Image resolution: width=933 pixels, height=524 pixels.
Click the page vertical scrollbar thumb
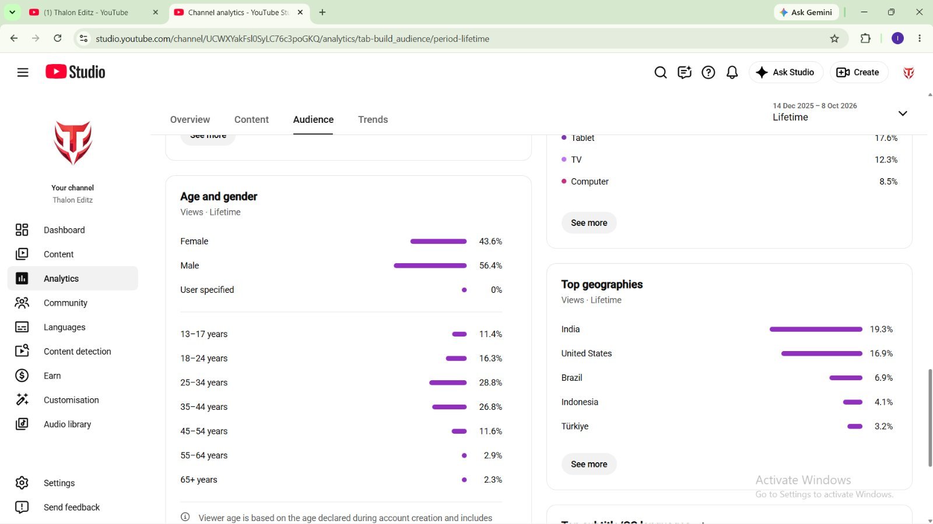pos(930,417)
